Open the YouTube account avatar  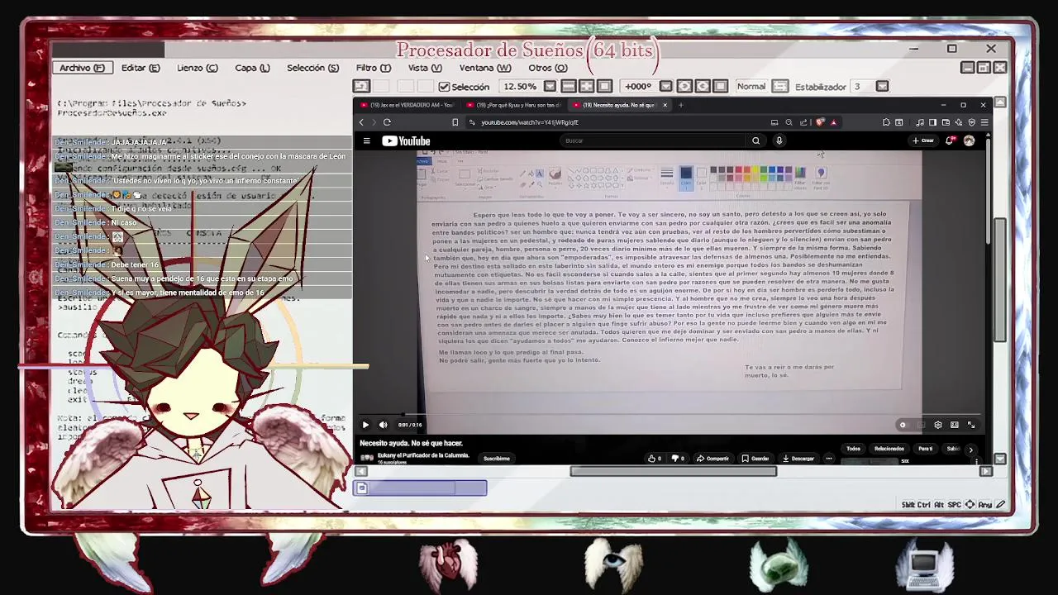click(x=969, y=140)
